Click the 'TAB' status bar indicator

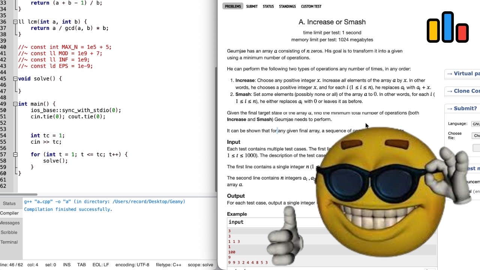[x=81, y=265]
